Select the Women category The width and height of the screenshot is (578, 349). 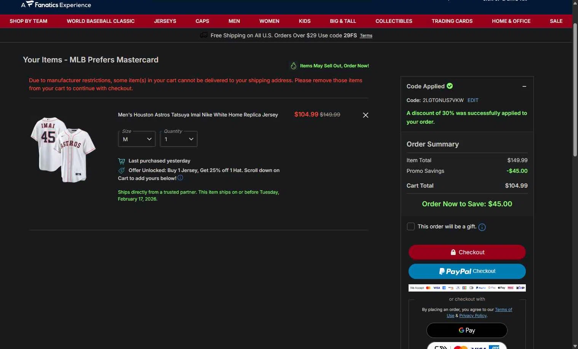tap(269, 21)
